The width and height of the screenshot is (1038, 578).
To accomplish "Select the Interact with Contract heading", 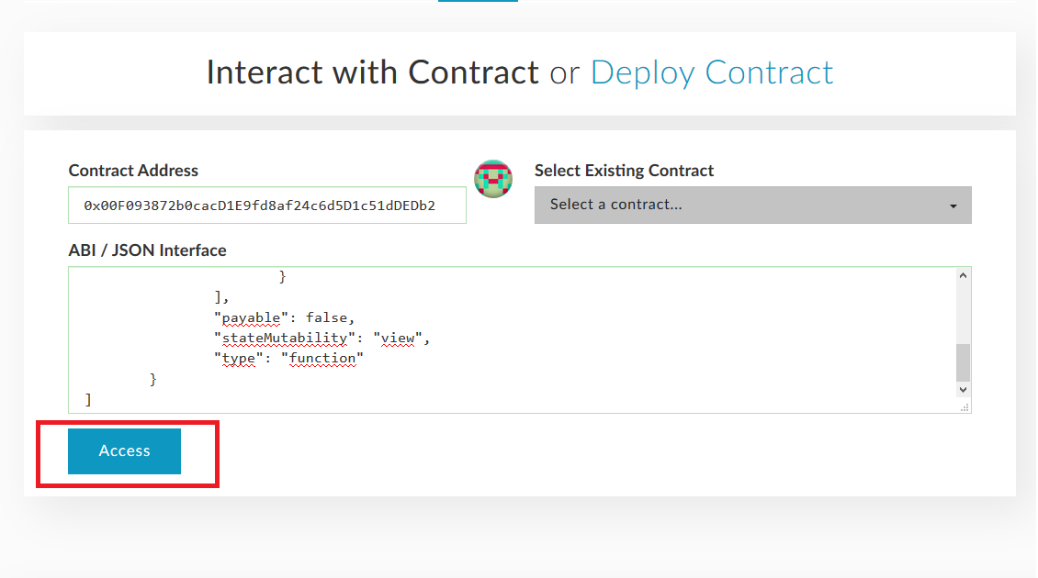I will coord(372,72).
